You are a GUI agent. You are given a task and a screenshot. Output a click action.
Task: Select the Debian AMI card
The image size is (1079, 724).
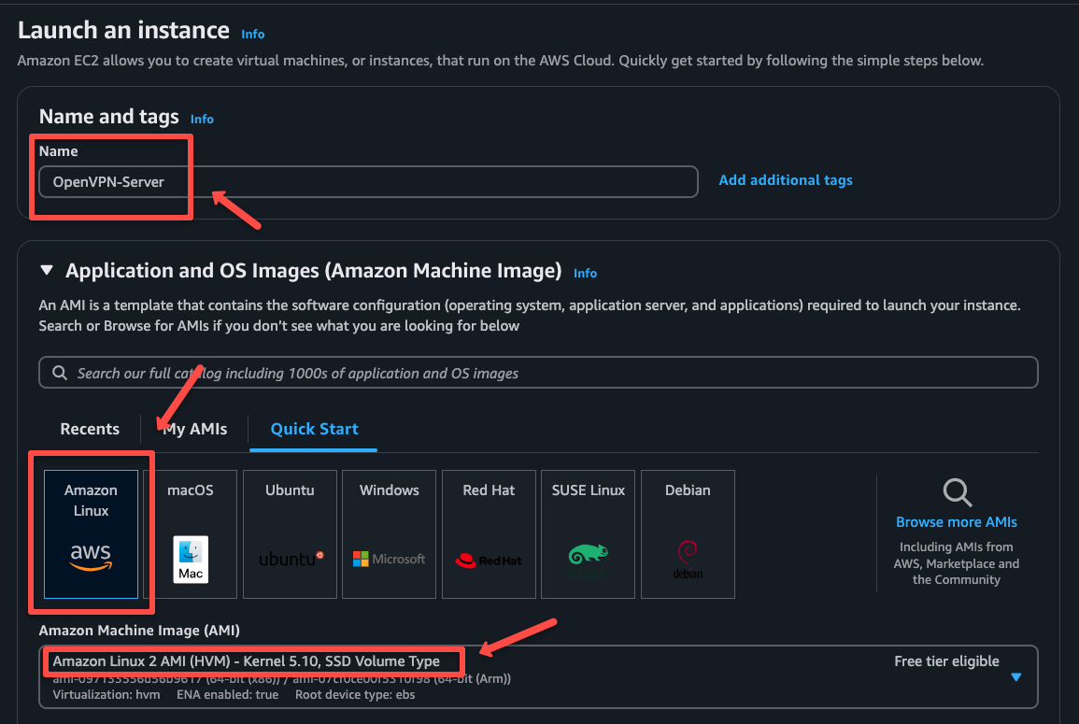pos(688,532)
